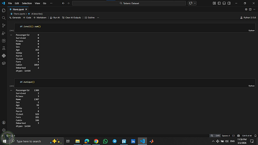Open editor More Actions ellipsis

tap(254, 9)
